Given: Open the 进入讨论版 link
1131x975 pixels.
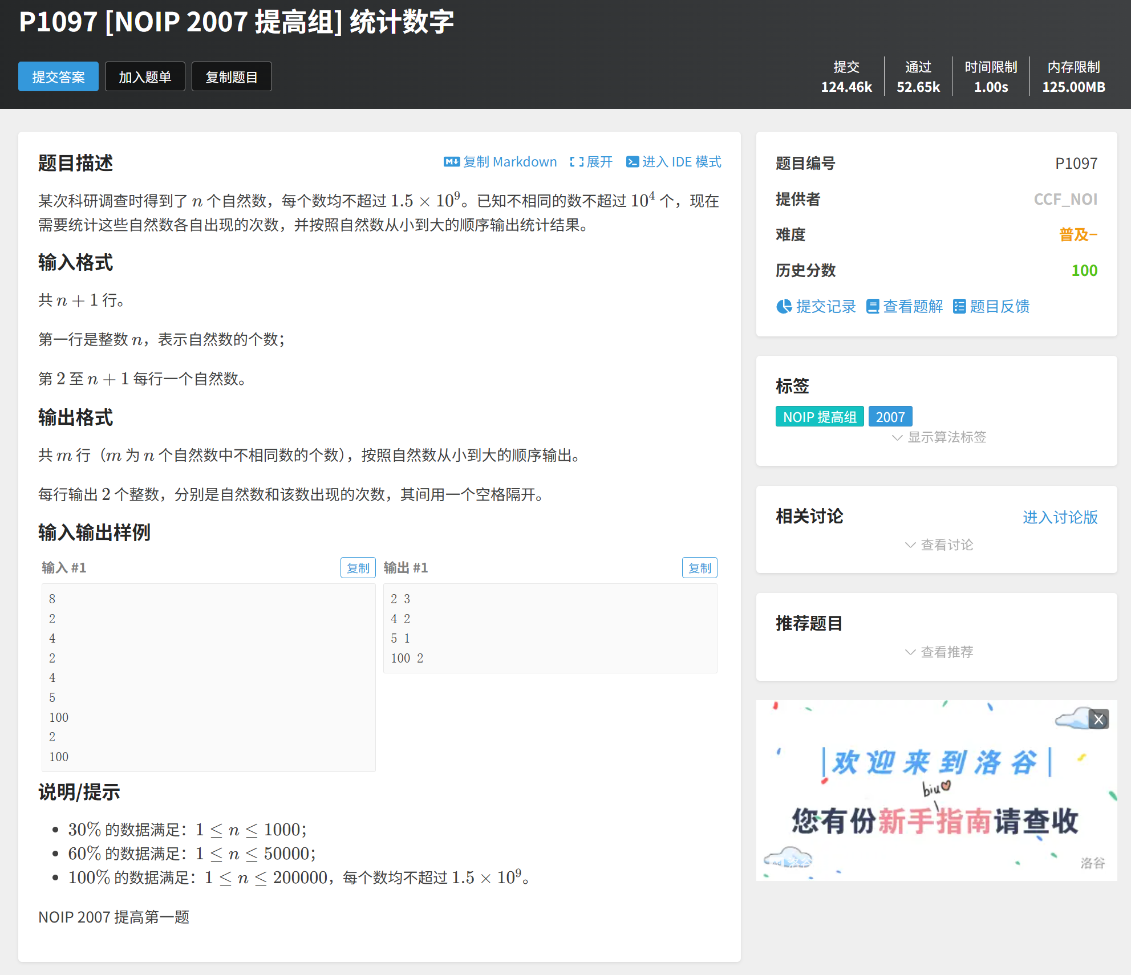Looking at the screenshot, I should tap(1059, 517).
